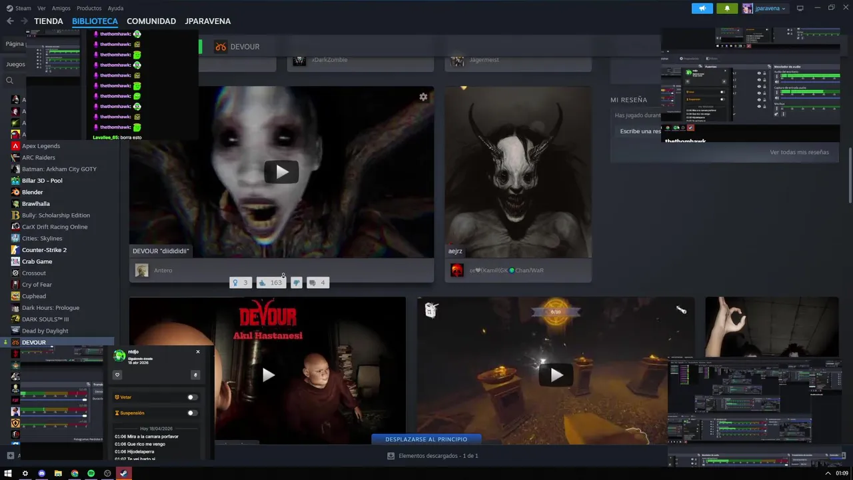Play the graveyard ritual gameplay video
Viewport: 853px width, 480px height.
tap(556, 375)
